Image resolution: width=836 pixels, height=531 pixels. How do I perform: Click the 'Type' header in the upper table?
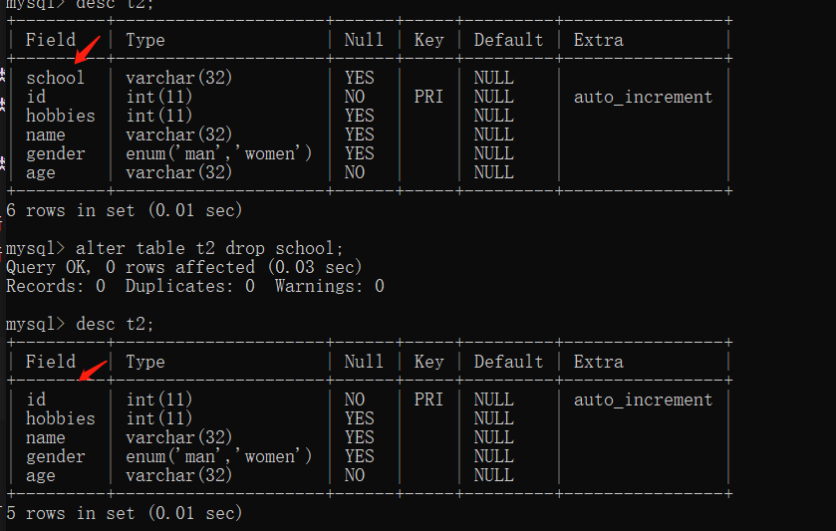145,40
